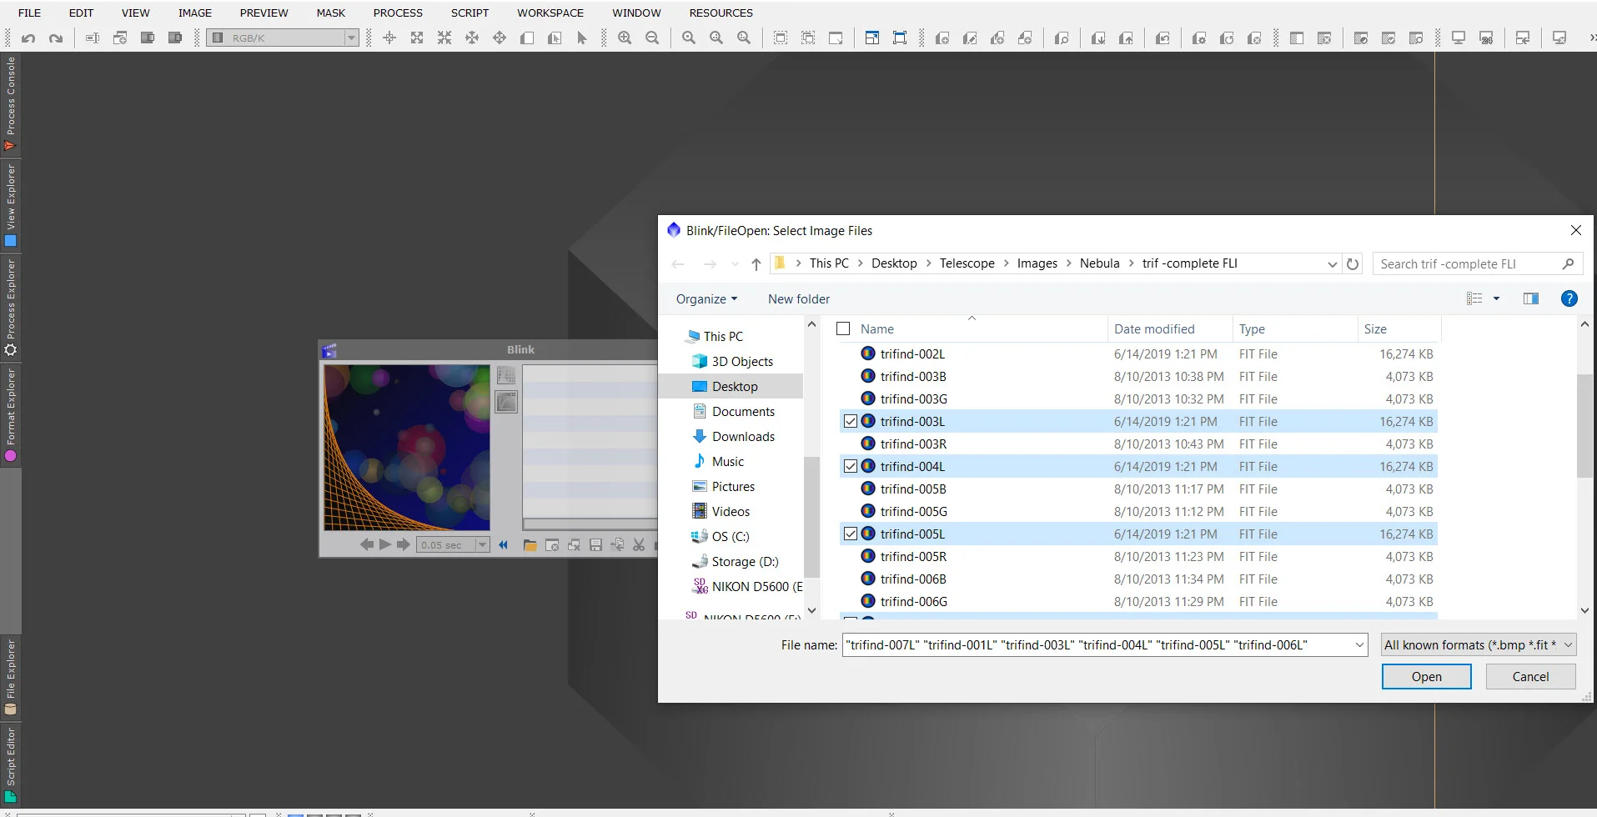Click the Redo arrow in the toolbar

pos(56,38)
